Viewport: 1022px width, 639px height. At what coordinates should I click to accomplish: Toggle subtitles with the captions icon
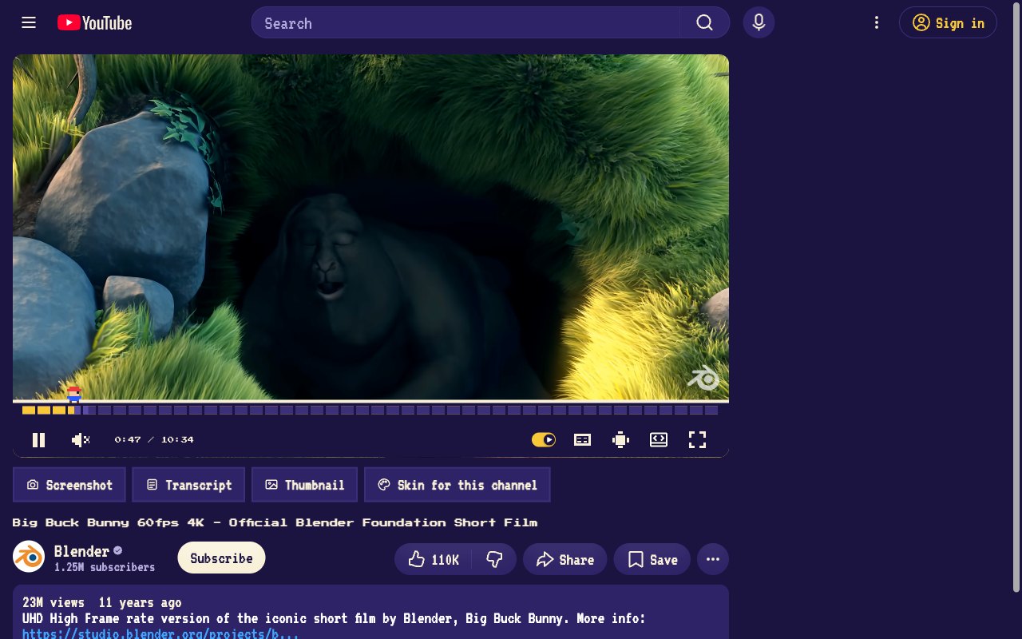click(583, 439)
